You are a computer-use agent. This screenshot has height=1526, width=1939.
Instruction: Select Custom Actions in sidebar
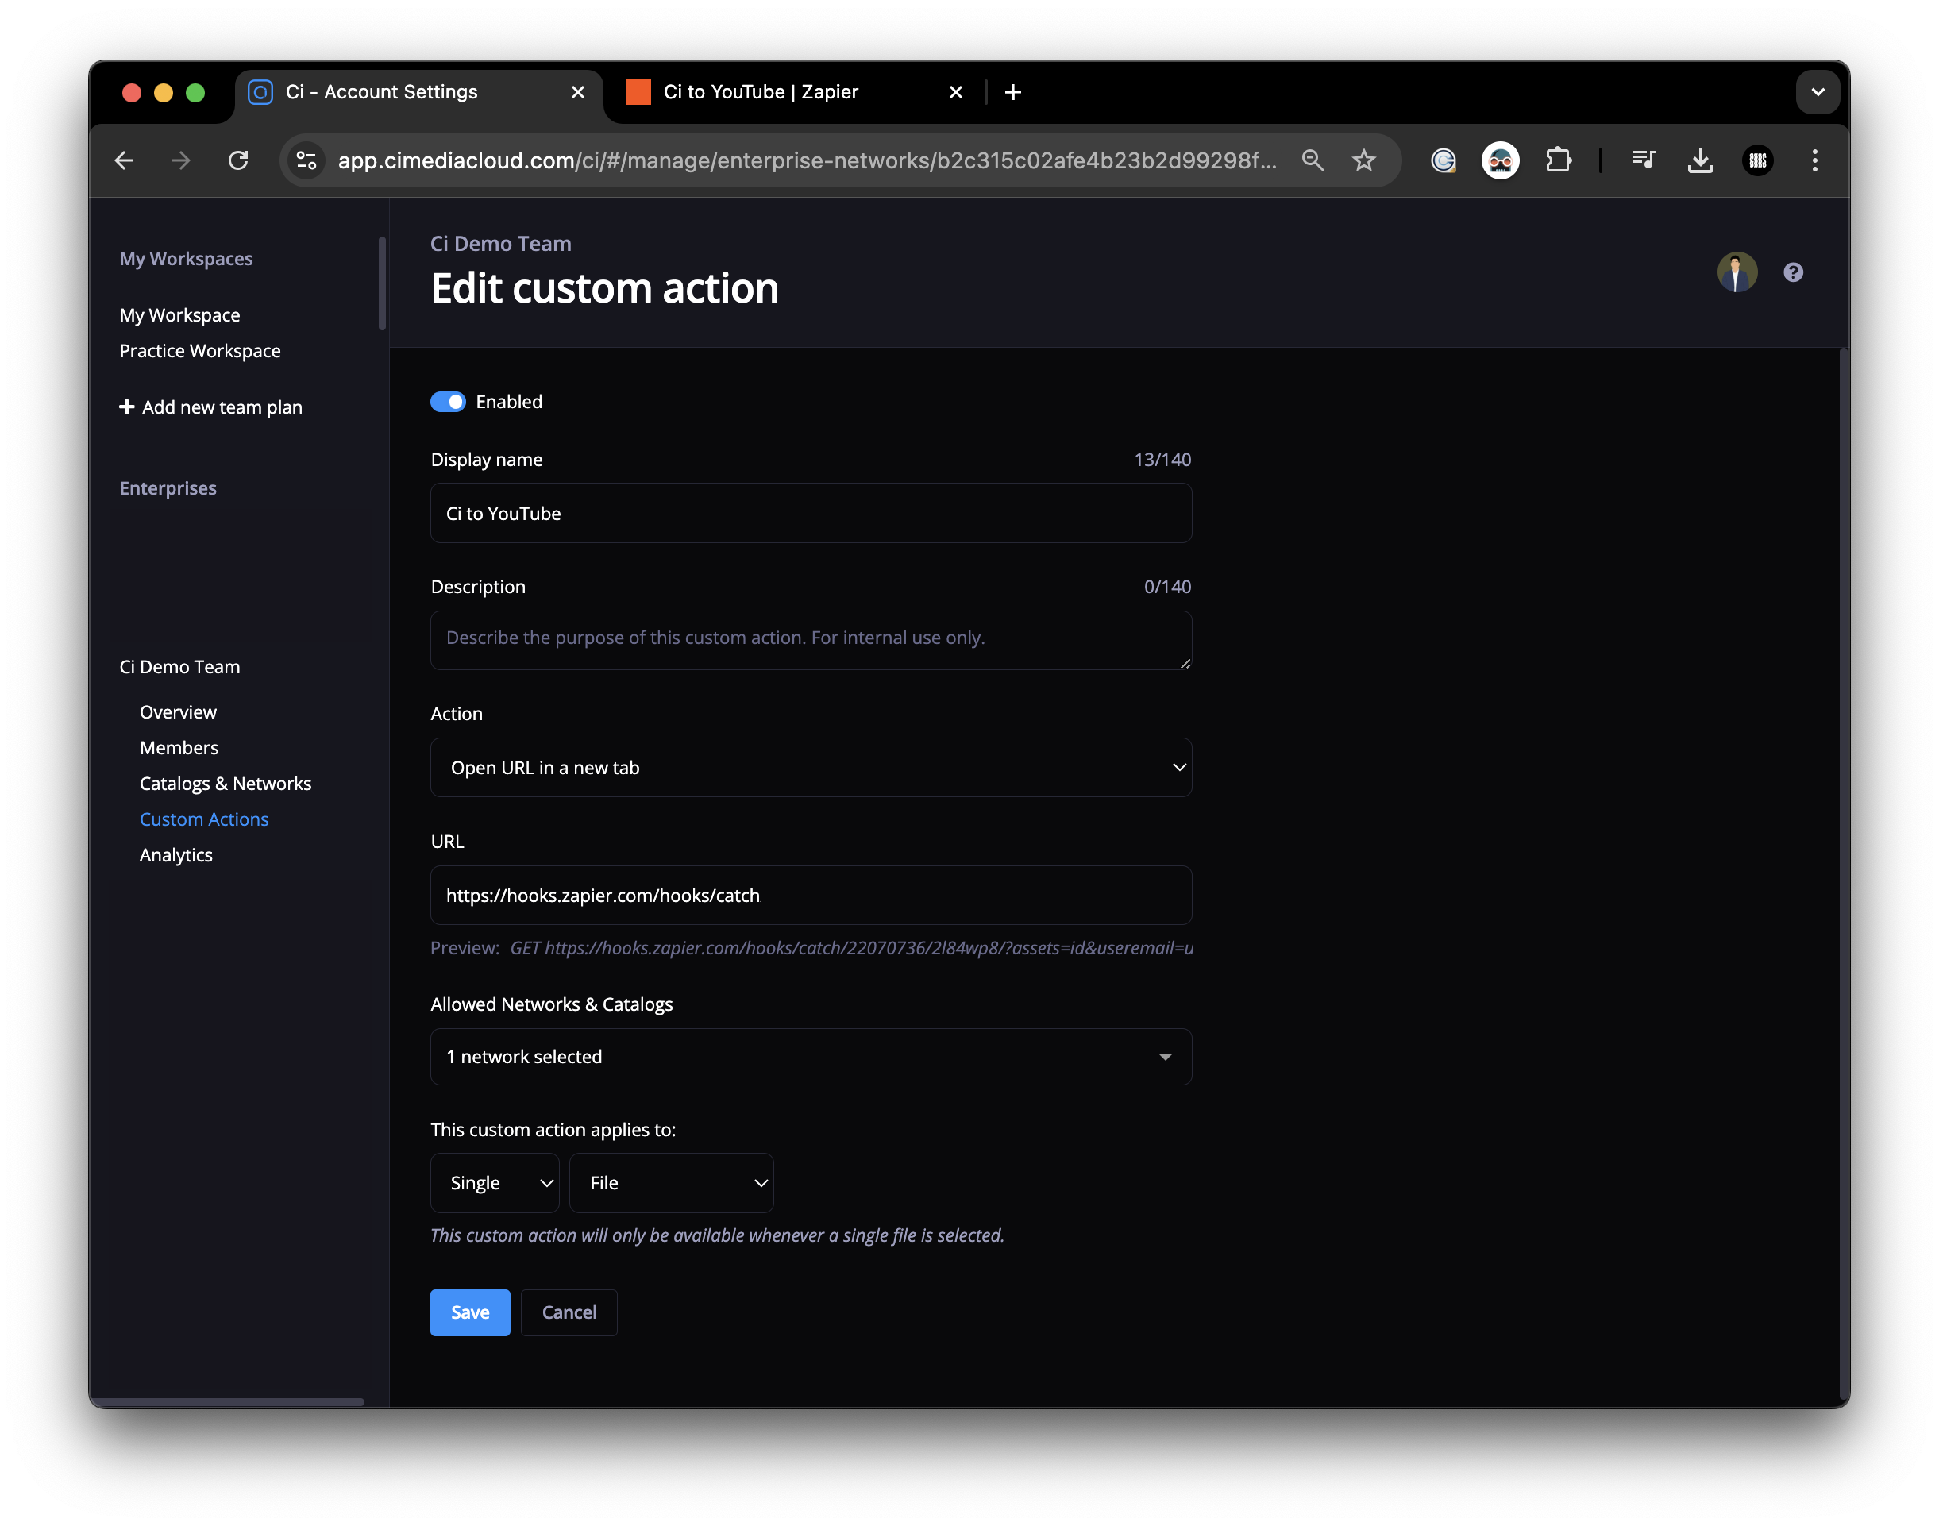pos(204,819)
